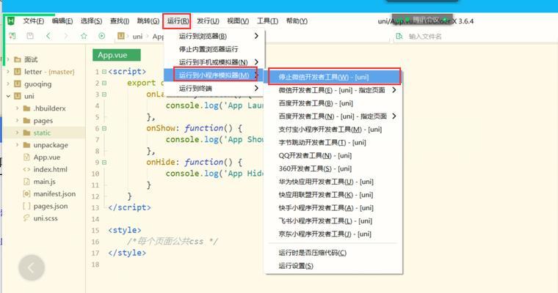The width and height of the screenshot is (558, 293).
Task: Click the uni.scss file icon in tree
Action: click(x=26, y=218)
